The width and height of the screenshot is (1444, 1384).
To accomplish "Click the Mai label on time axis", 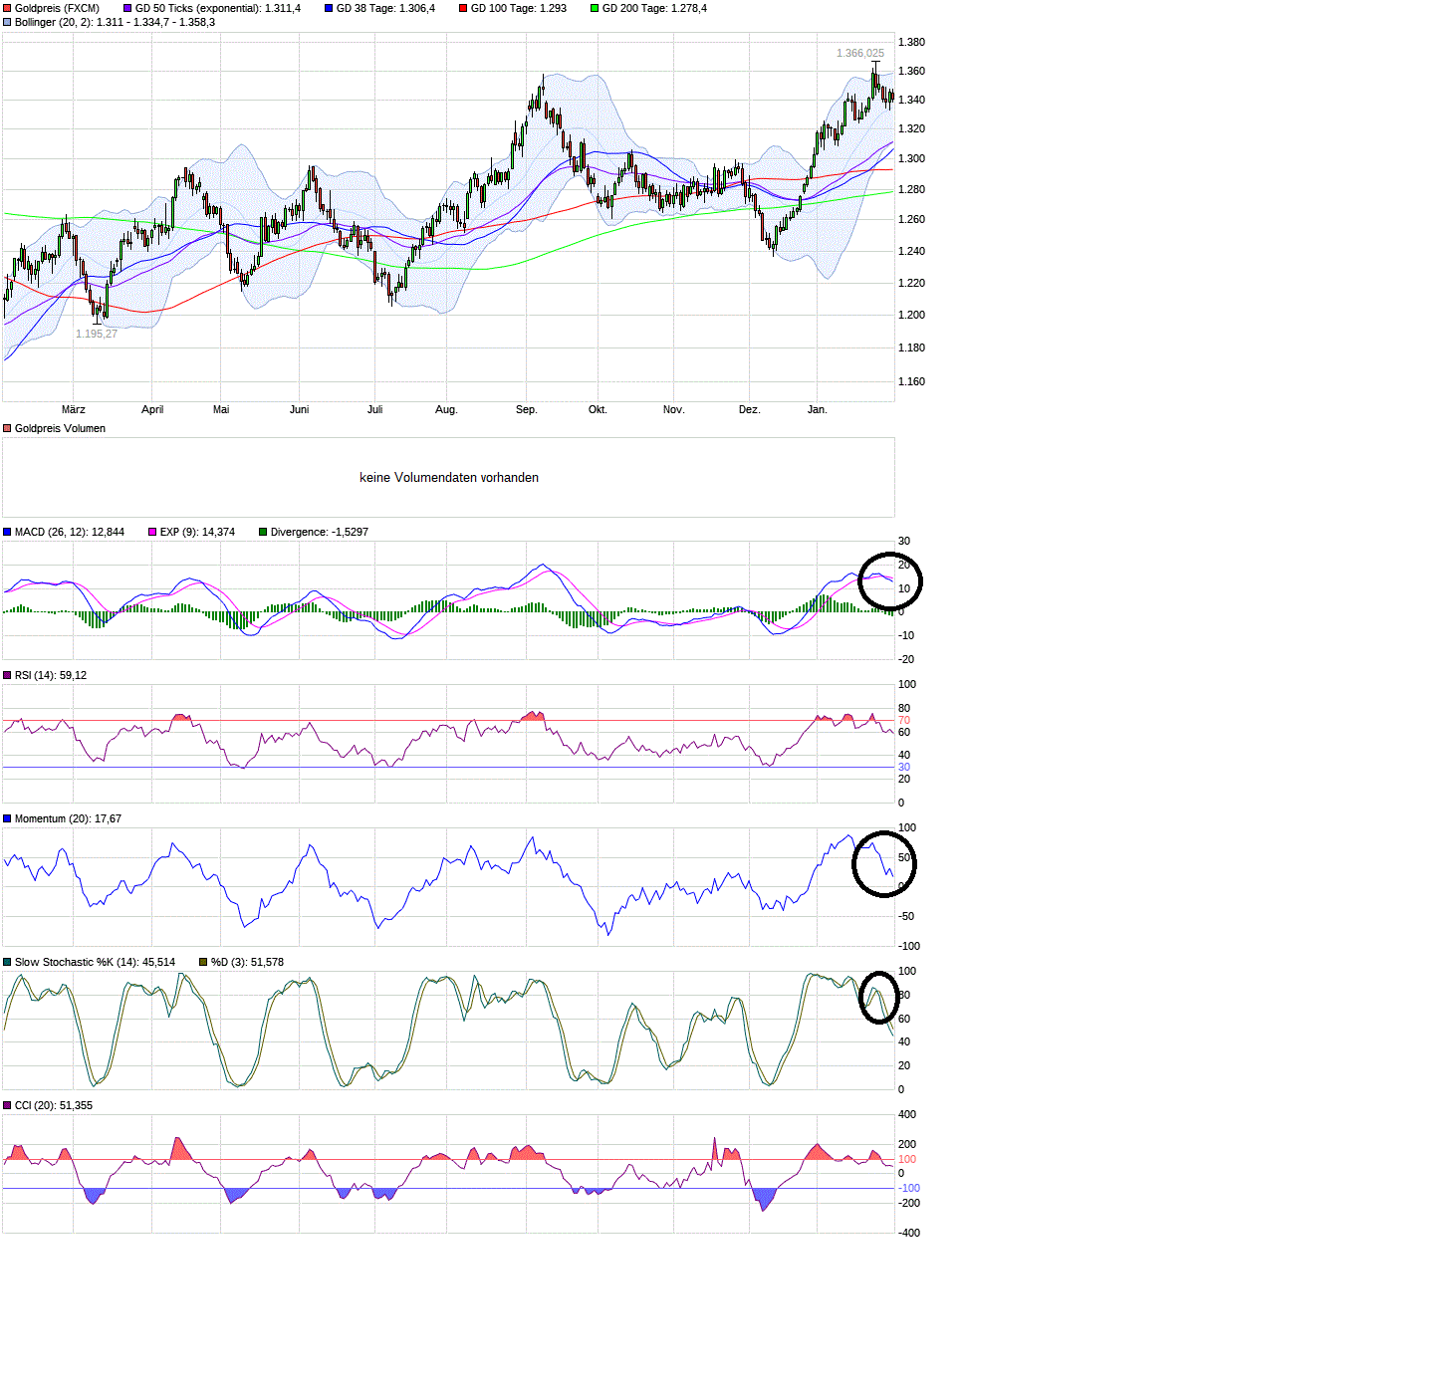I will (x=221, y=409).
